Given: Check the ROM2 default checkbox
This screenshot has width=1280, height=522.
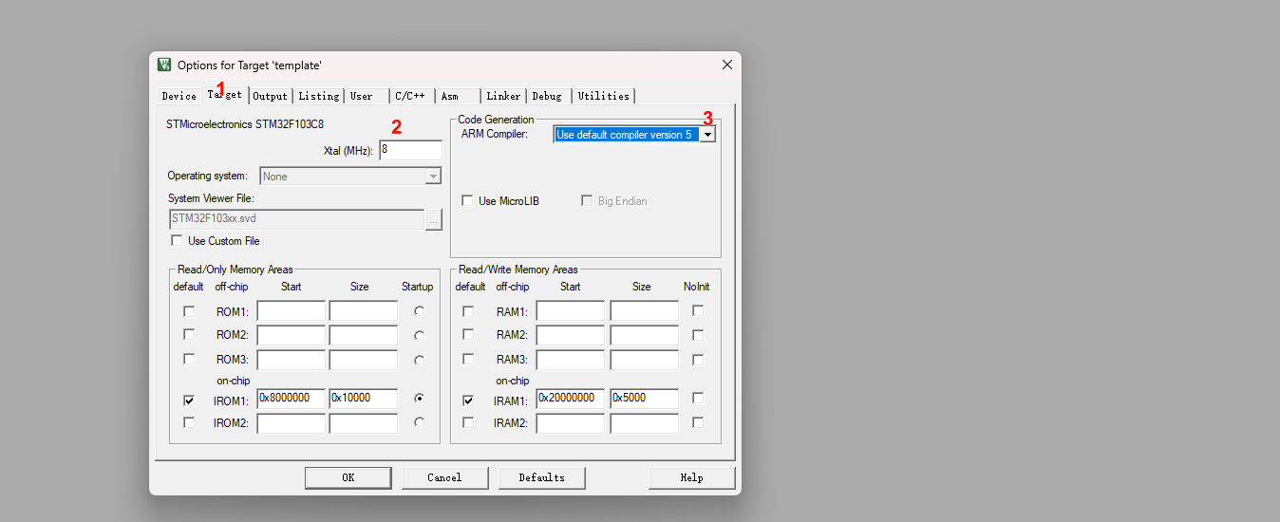Looking at the screenshot, I should 189,334.
